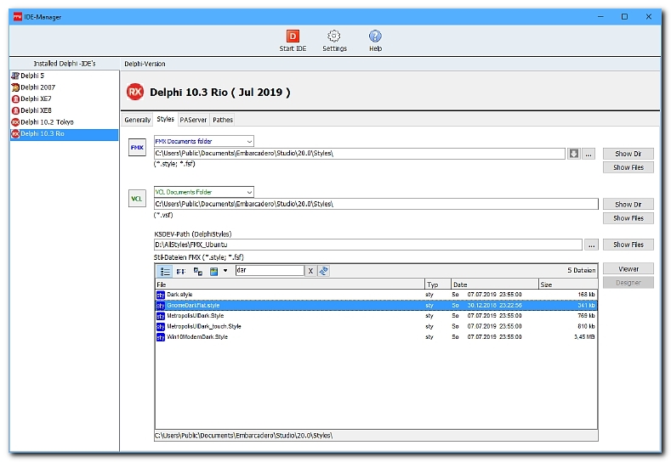Screen dimensions: 671x462
Task: Click the 3,45 MB size value
Action: click(584, 337)
